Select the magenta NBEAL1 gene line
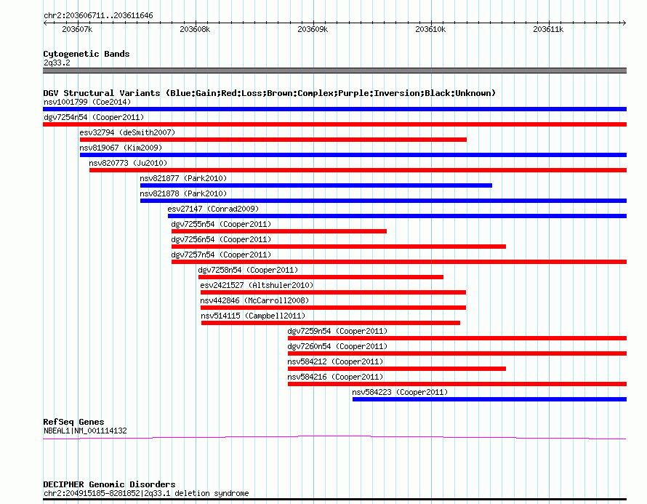Viewport: 647px width, 504px height. pyautogui.click(x=334, y=438)
